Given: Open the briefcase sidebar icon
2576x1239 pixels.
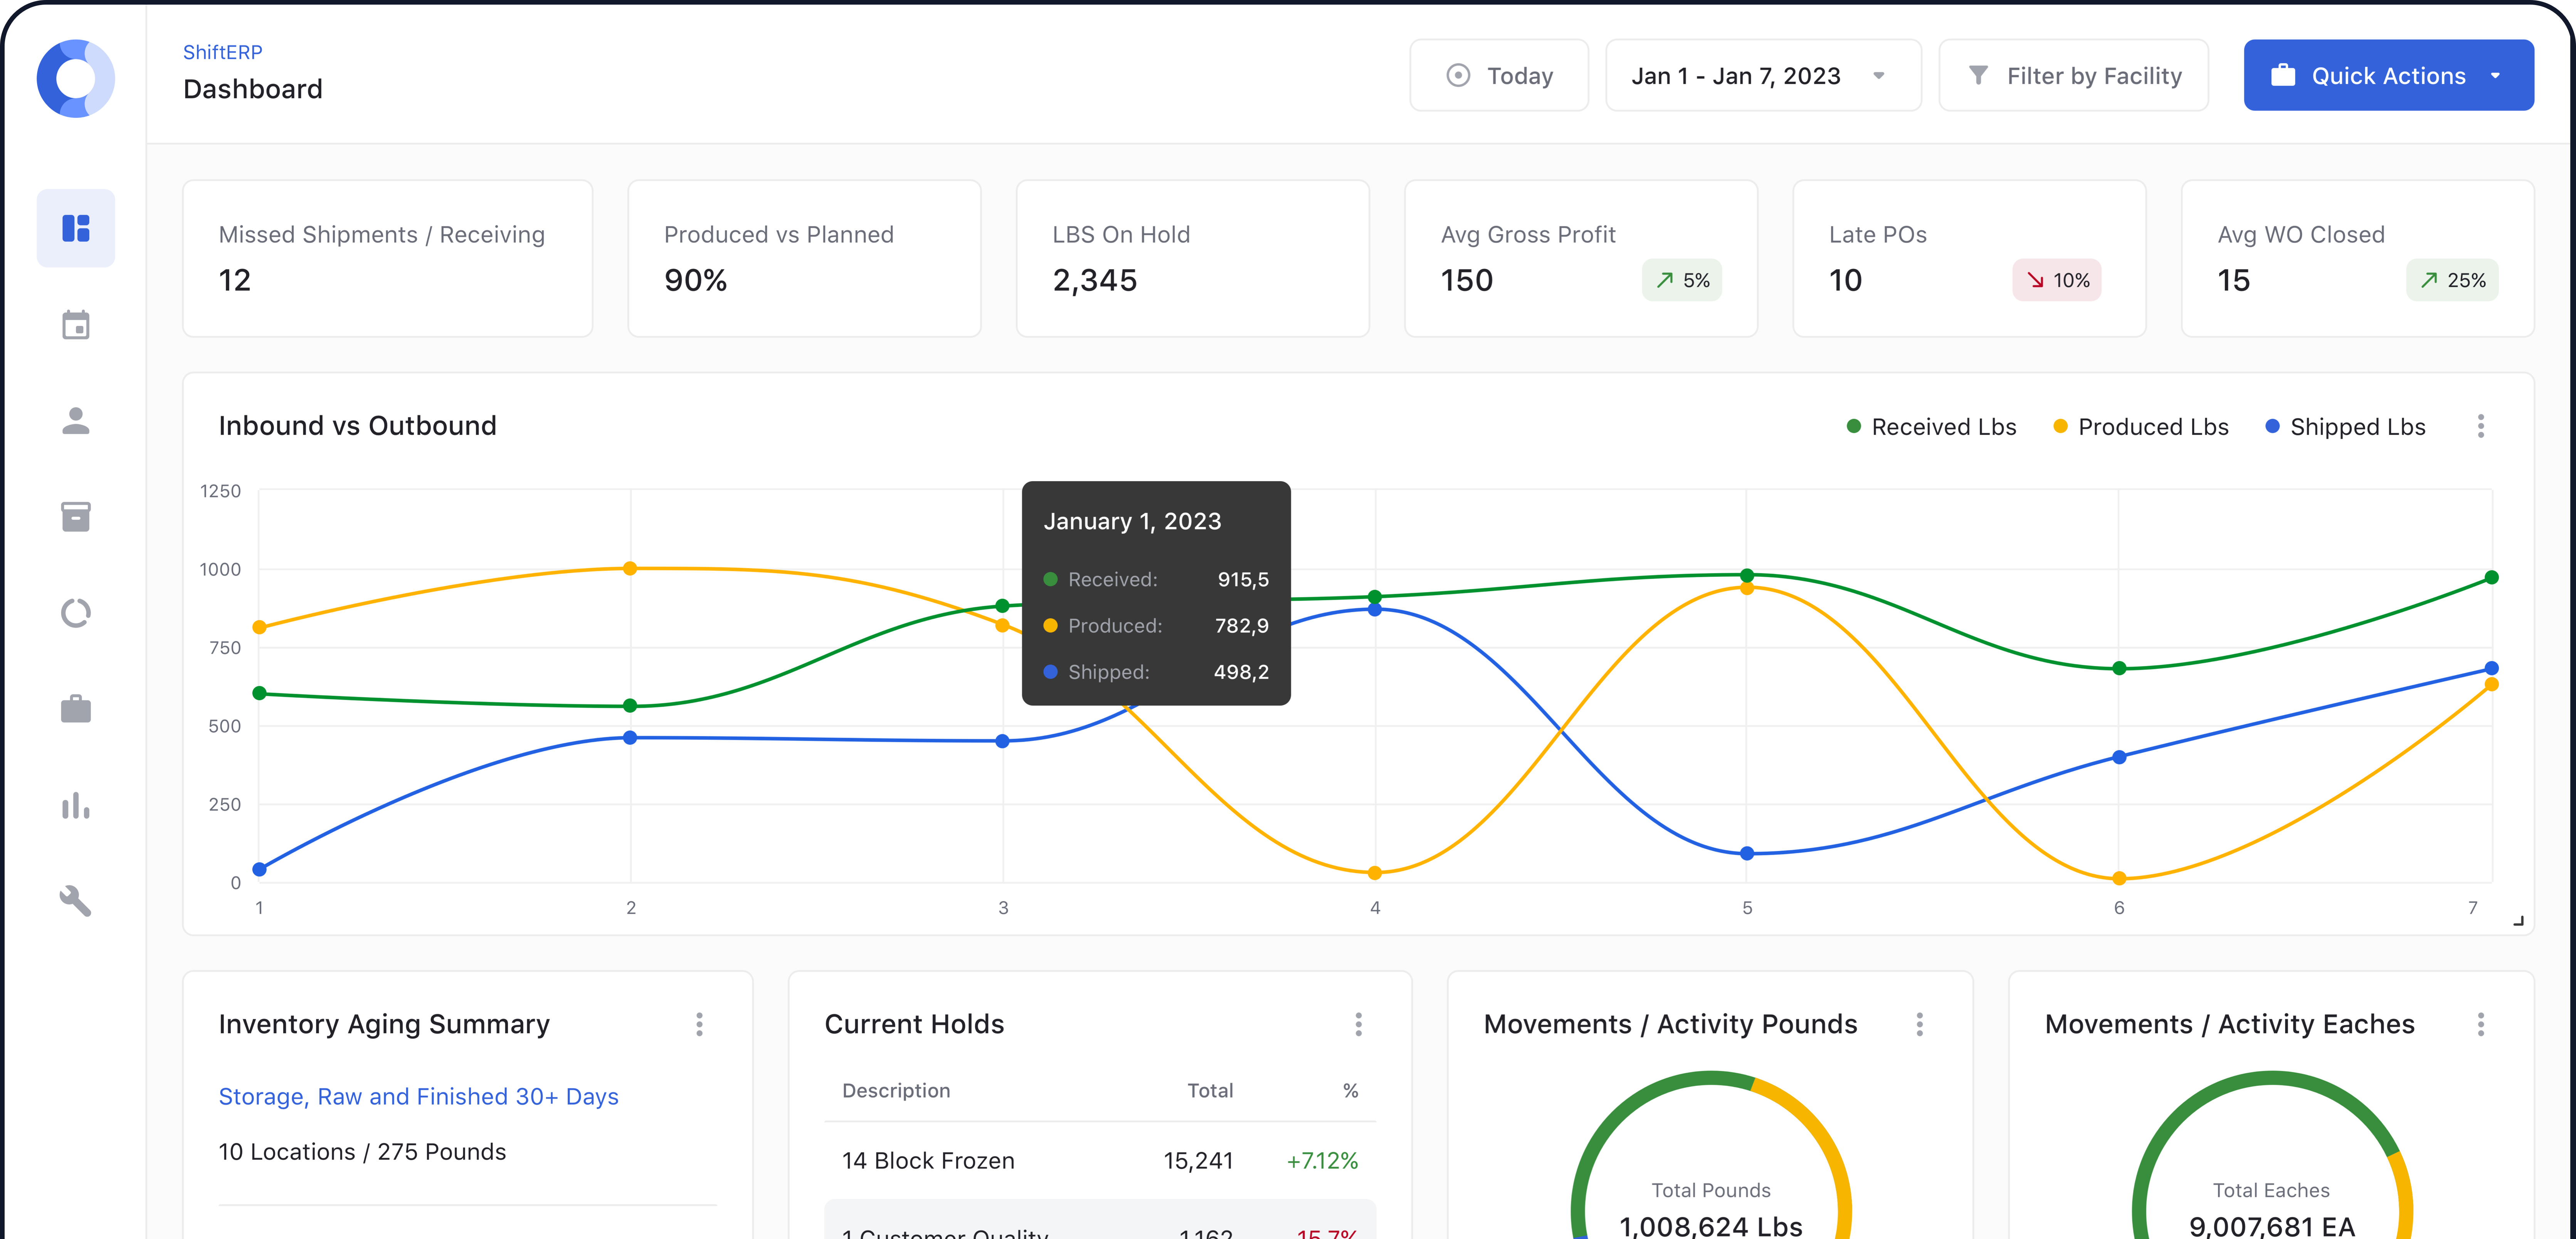Looking at the screenshot, I should pyautogui.click(x=76, y=709).
